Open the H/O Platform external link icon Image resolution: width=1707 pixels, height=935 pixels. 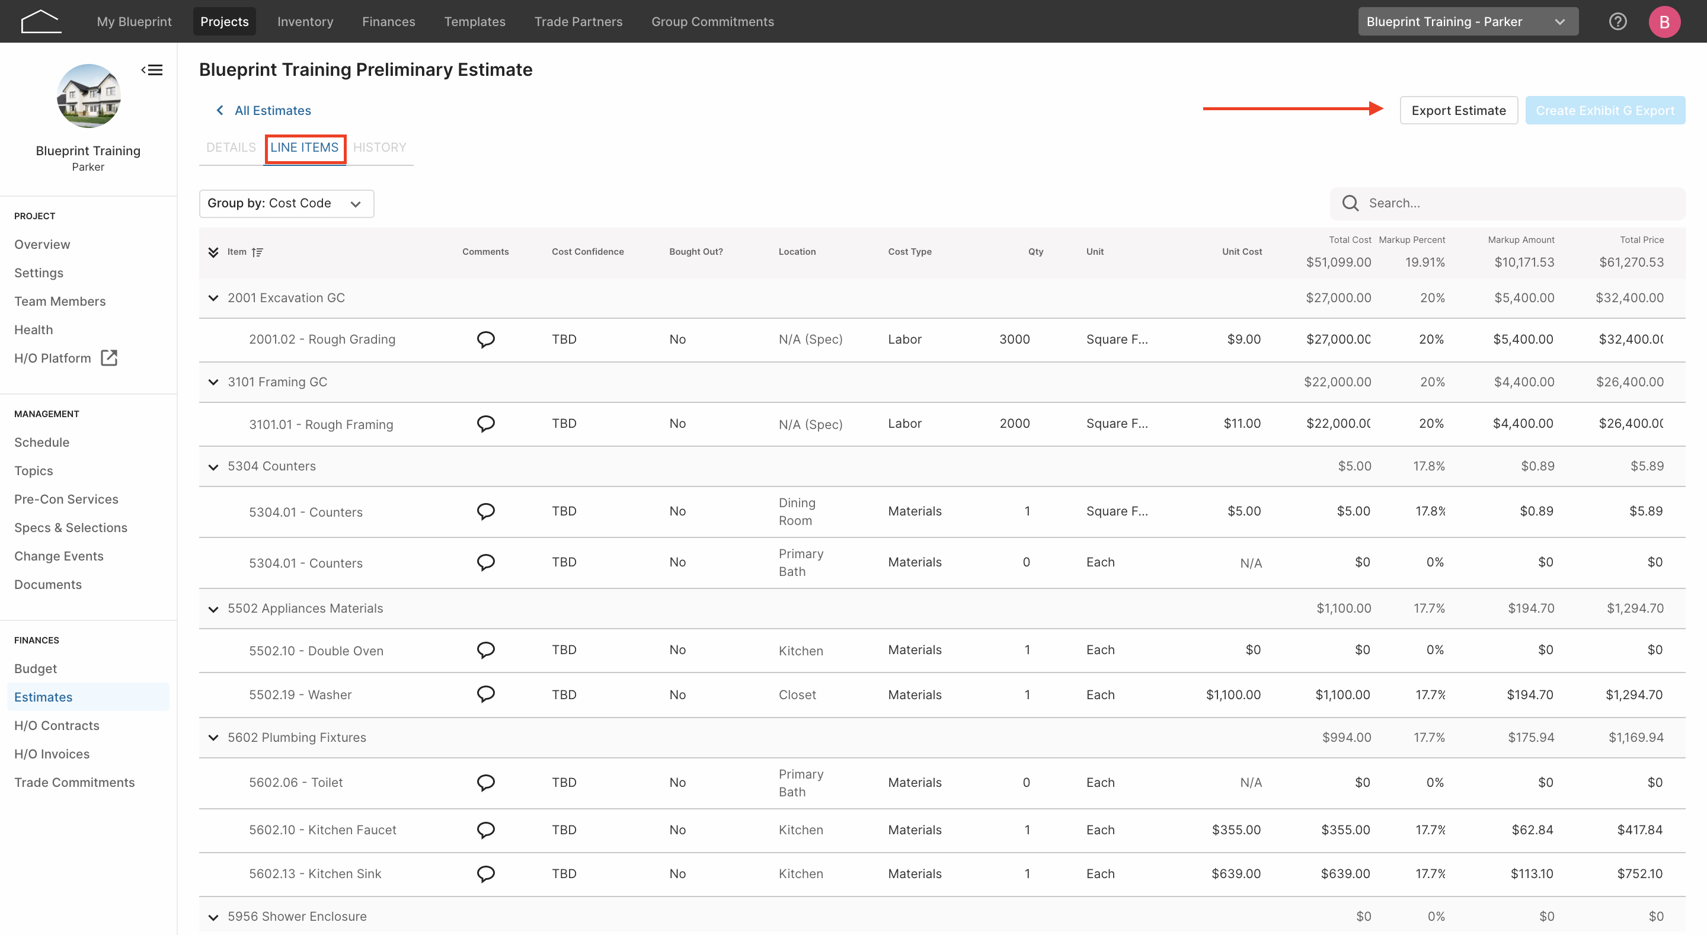108,358
